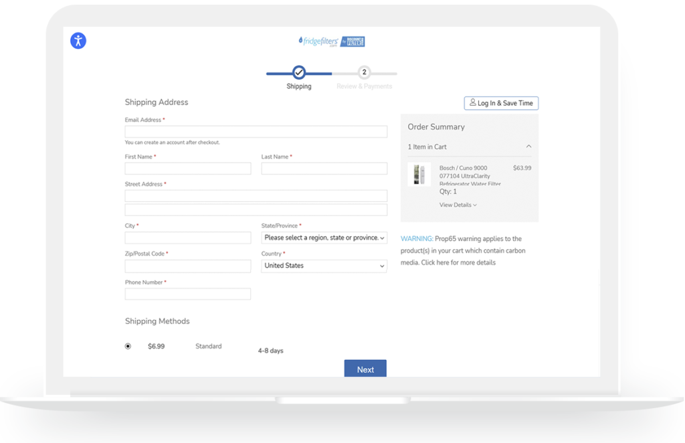Focus the Last Name input field

coord(324,169)
